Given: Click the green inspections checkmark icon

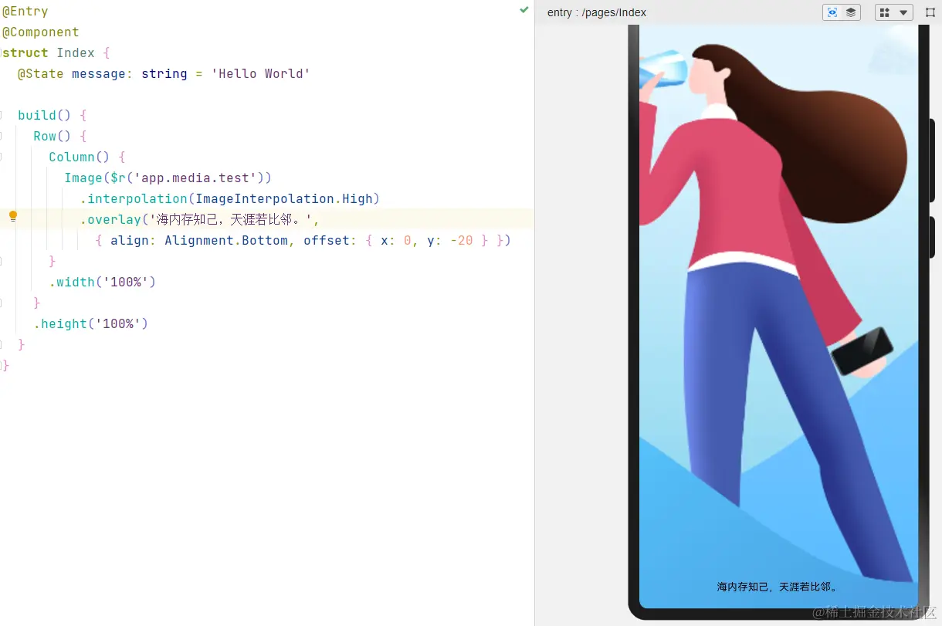Looking at the screenshot, I should [524, 10].
